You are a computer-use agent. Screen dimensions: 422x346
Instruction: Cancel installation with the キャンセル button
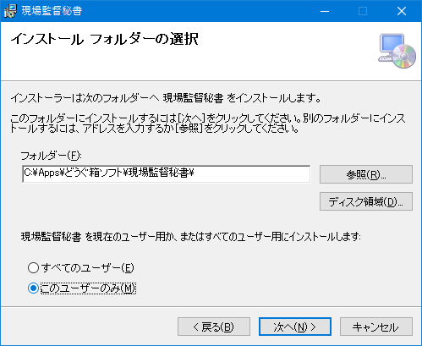pos(376,327)
